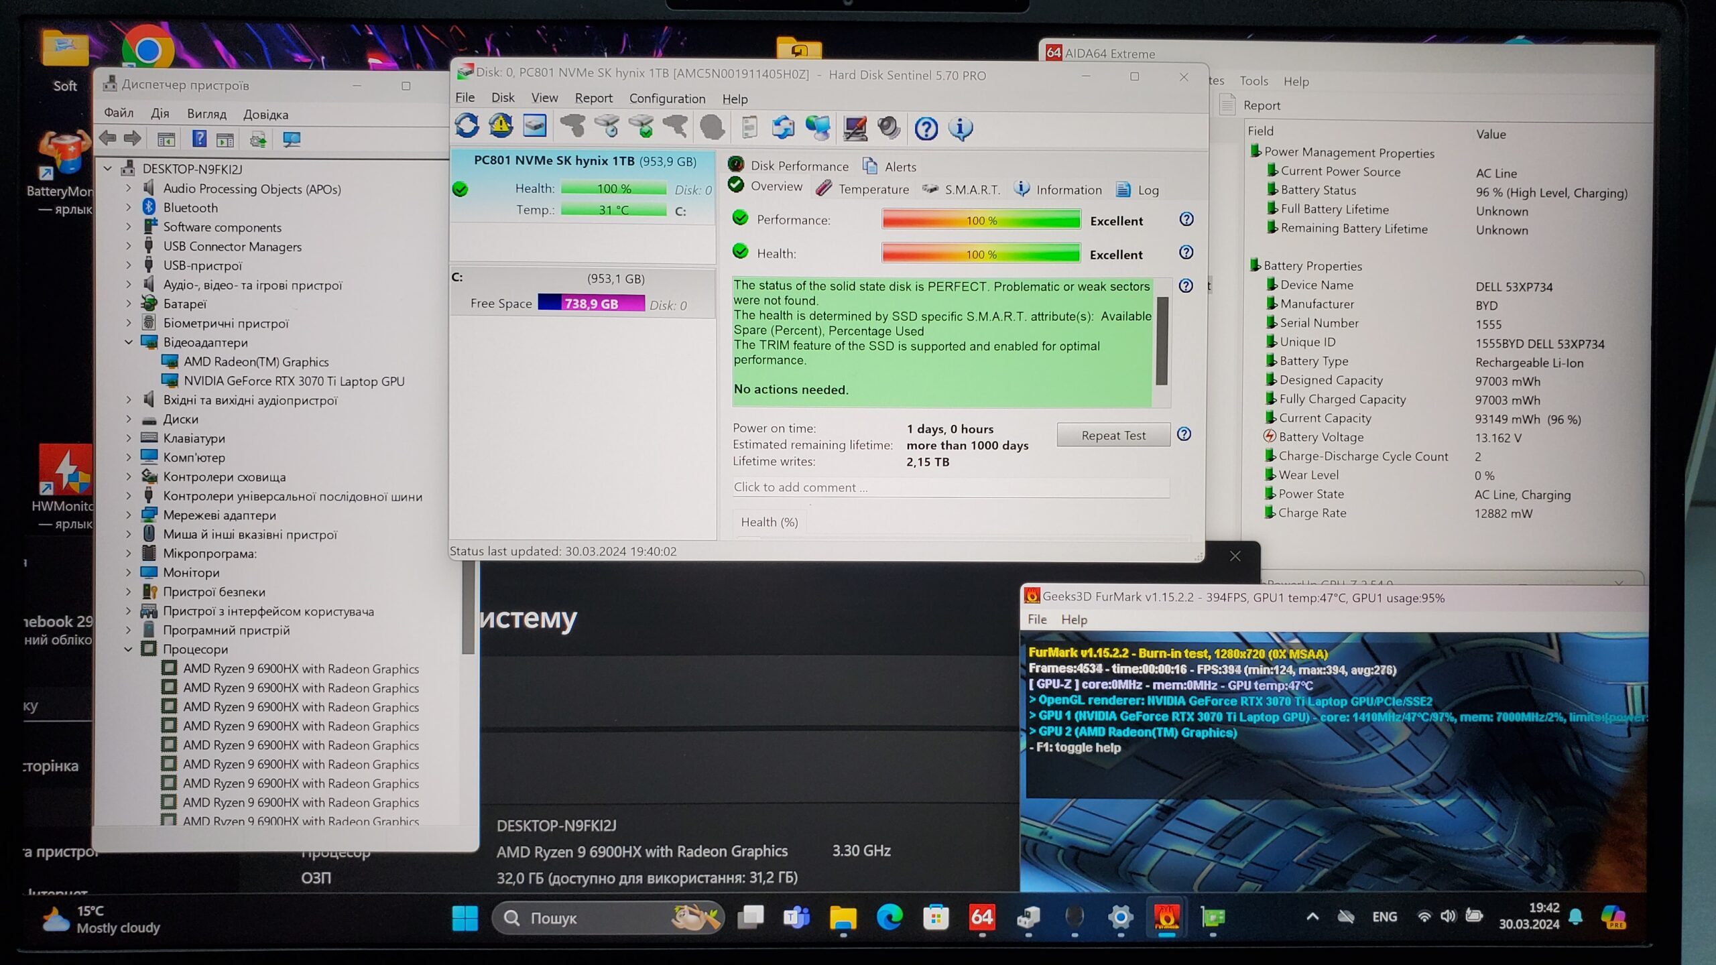The width and height of the screenshot is (1716, 965).
Task: Click the refresh icon in Hard Disk Sentinel toolbar
Action: click(x=467, y=126)
